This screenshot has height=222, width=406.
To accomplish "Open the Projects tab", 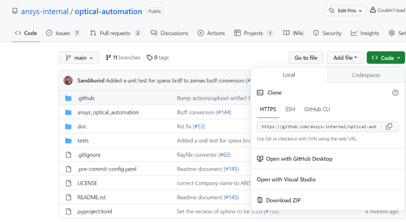I will [x=254, y=33].
